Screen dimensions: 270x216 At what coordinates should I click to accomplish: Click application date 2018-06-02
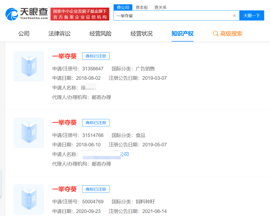tap(88, 78)
